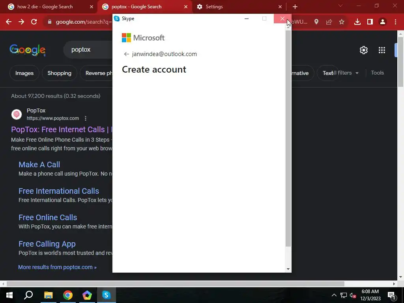This screenshot has width=404, height=303.
Task: Click Chrome horizontal scrollbar thumb
Action: pyautogui.click(x=175, y=284)
